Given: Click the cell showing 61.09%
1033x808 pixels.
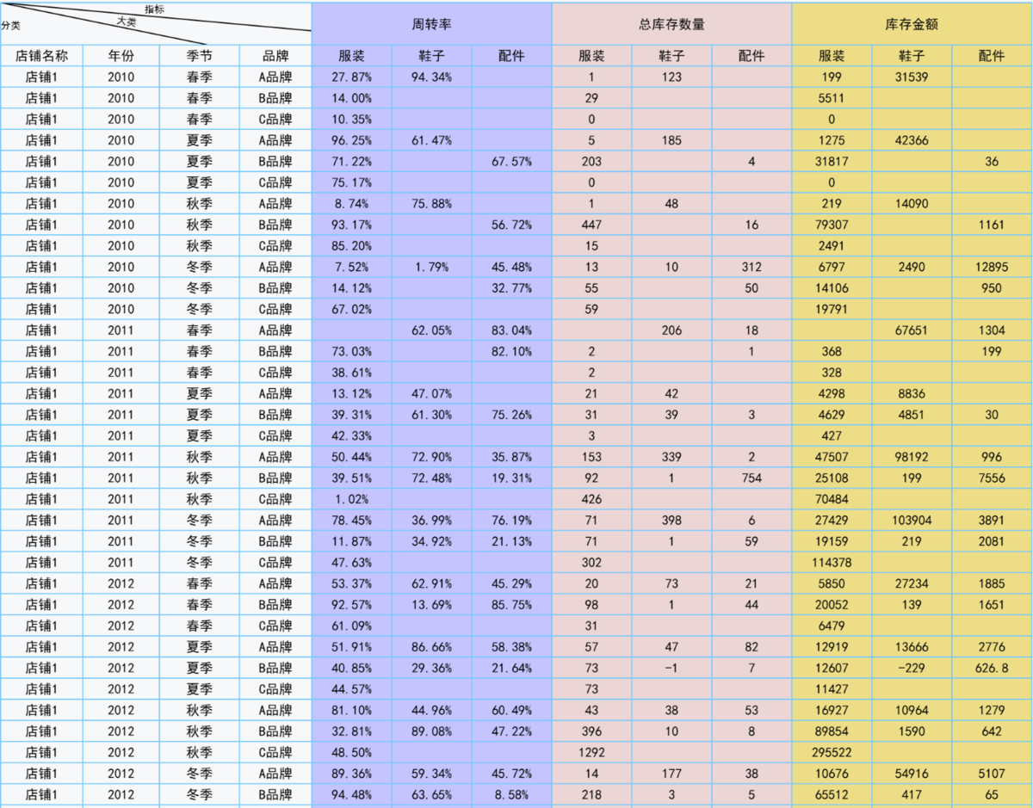Looking at the screenshot, I should coord(351,626).
